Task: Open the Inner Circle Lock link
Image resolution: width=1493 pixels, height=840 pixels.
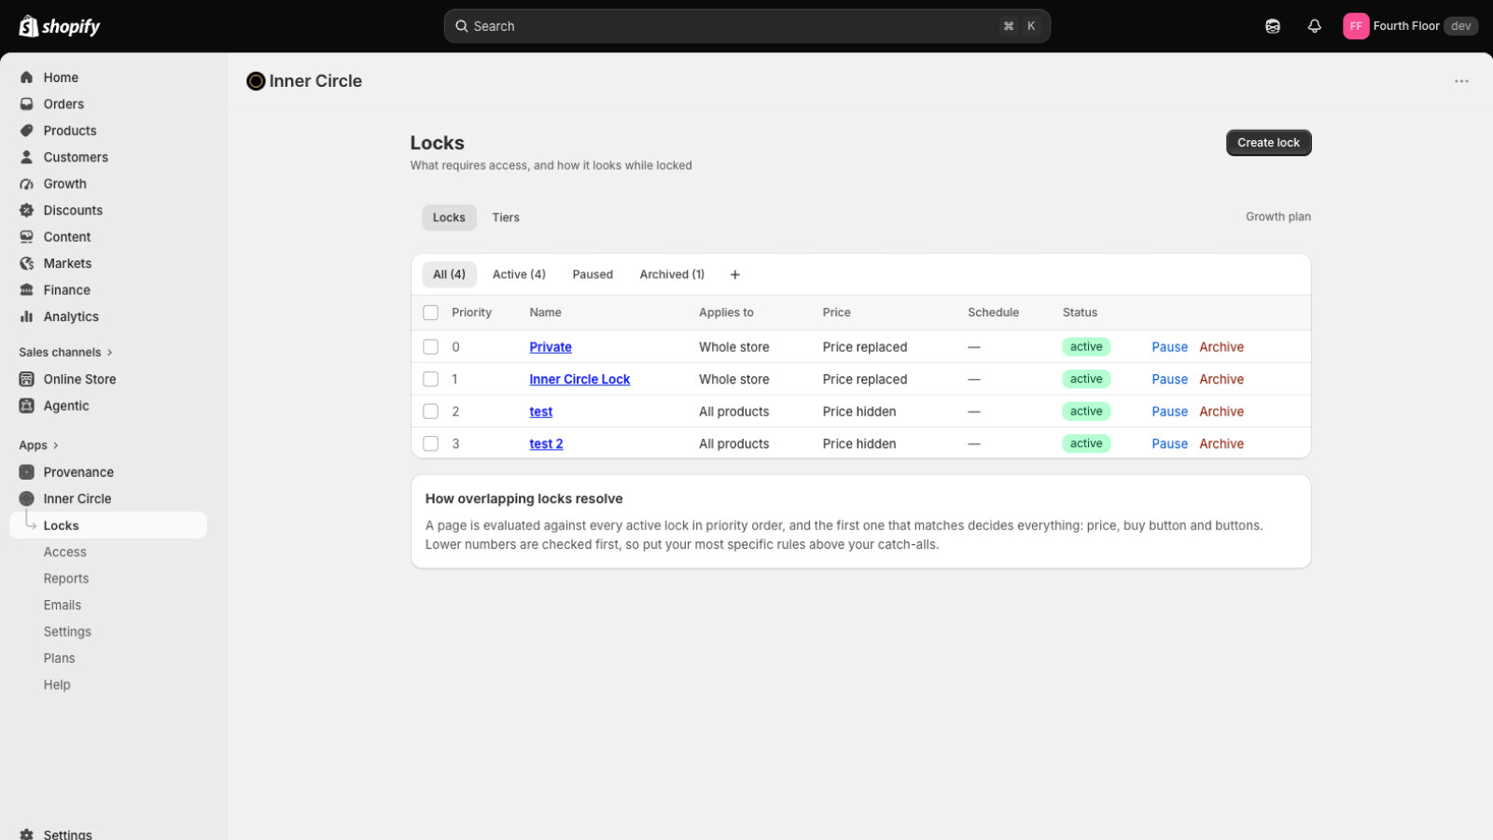Action: pos(579,379)
